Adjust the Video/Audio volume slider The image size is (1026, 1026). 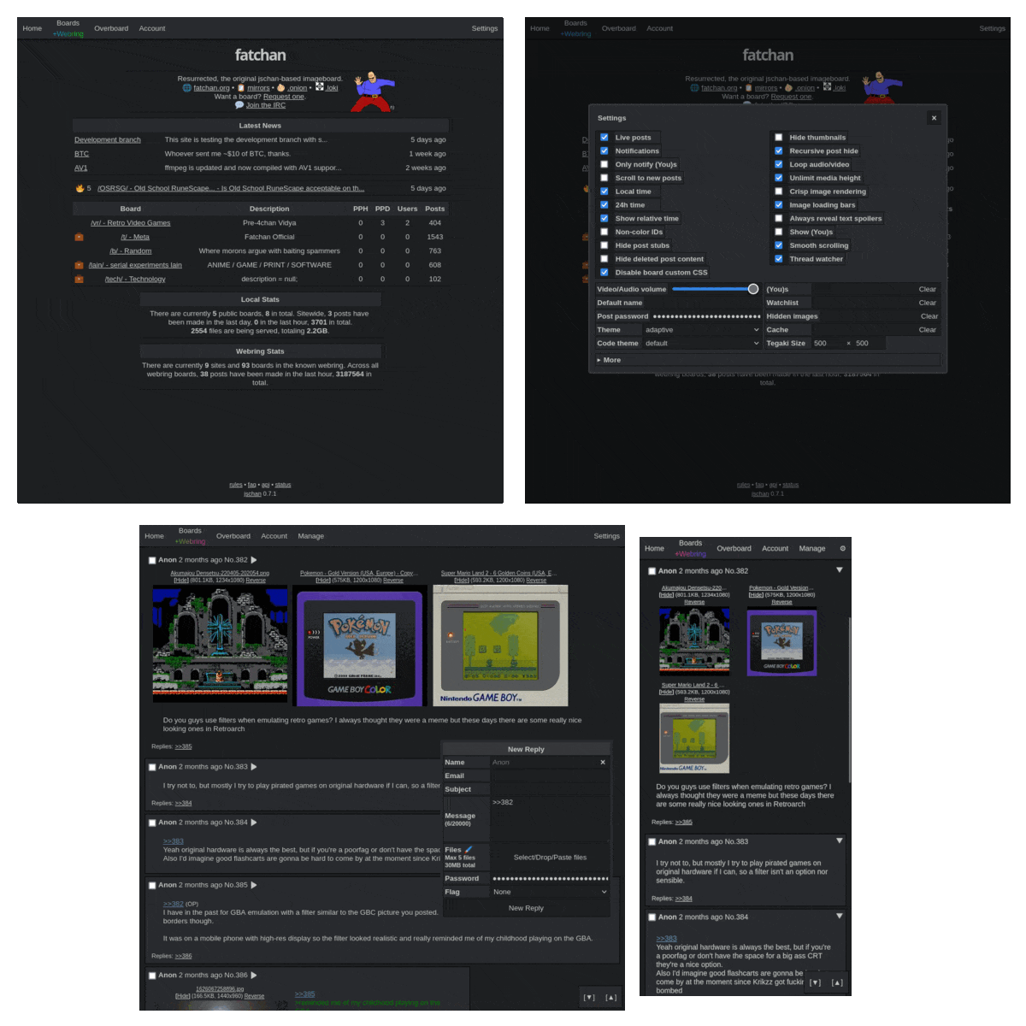tap(715, 289)
